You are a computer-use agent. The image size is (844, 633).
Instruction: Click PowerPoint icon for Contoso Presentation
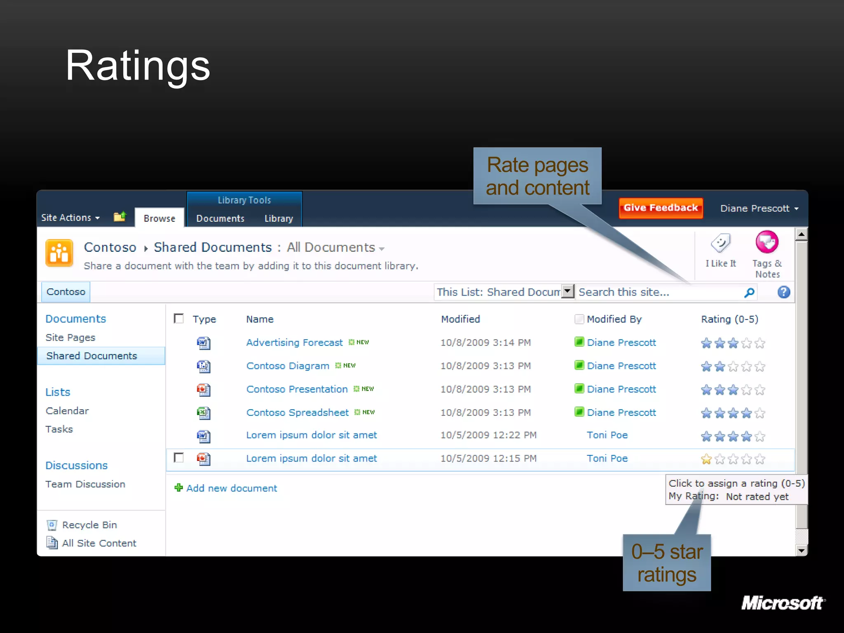pyautogui.click(x=204, y=390)
